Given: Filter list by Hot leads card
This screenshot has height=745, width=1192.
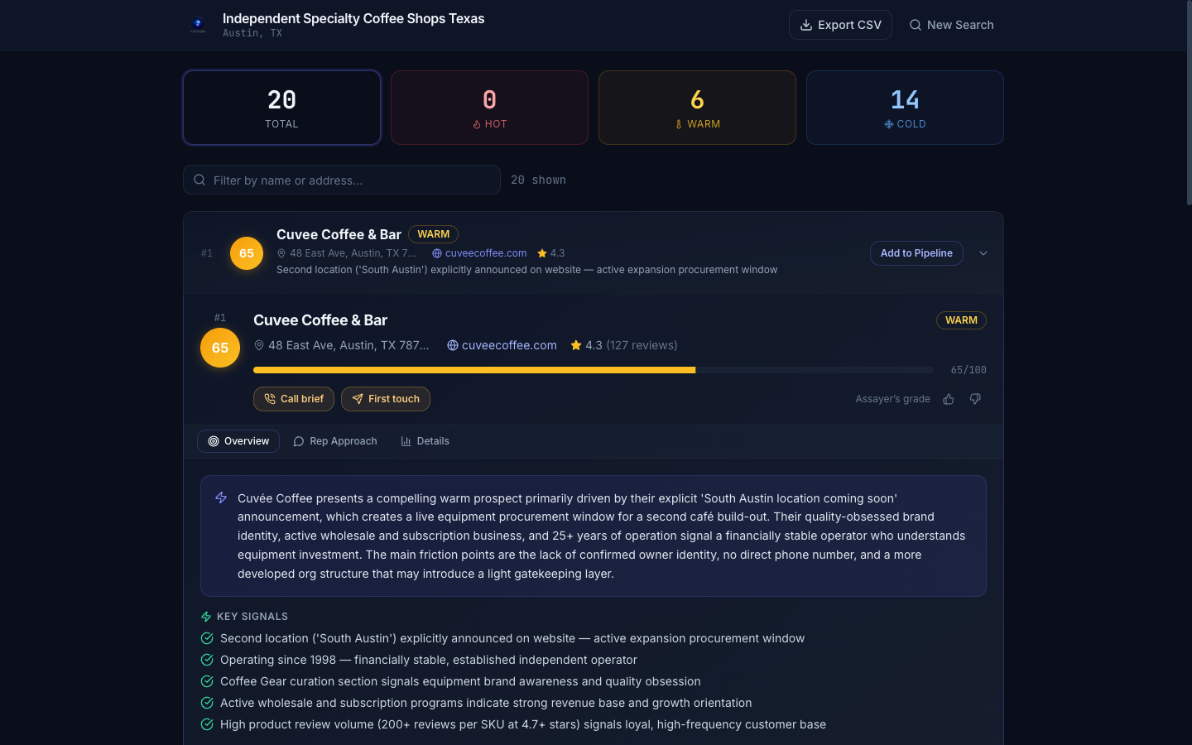Looking at the screenshot, I should [x=489, y=108].
